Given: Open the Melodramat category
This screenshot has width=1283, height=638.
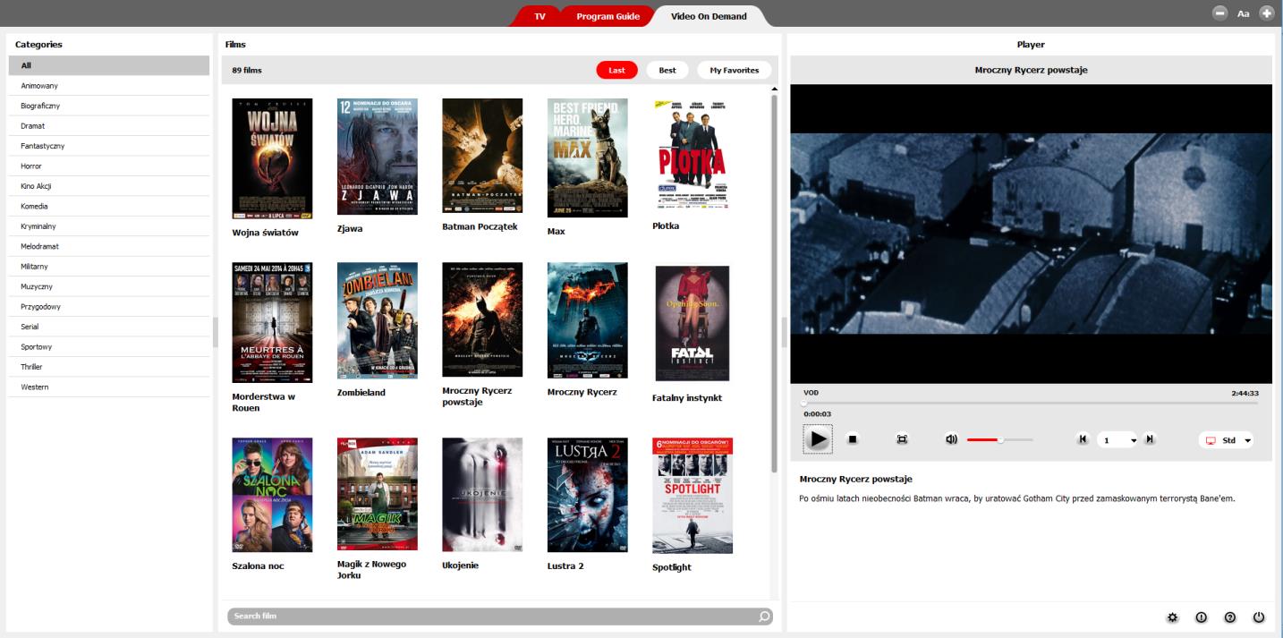Looking at the screenshot, I should point(109,246).
